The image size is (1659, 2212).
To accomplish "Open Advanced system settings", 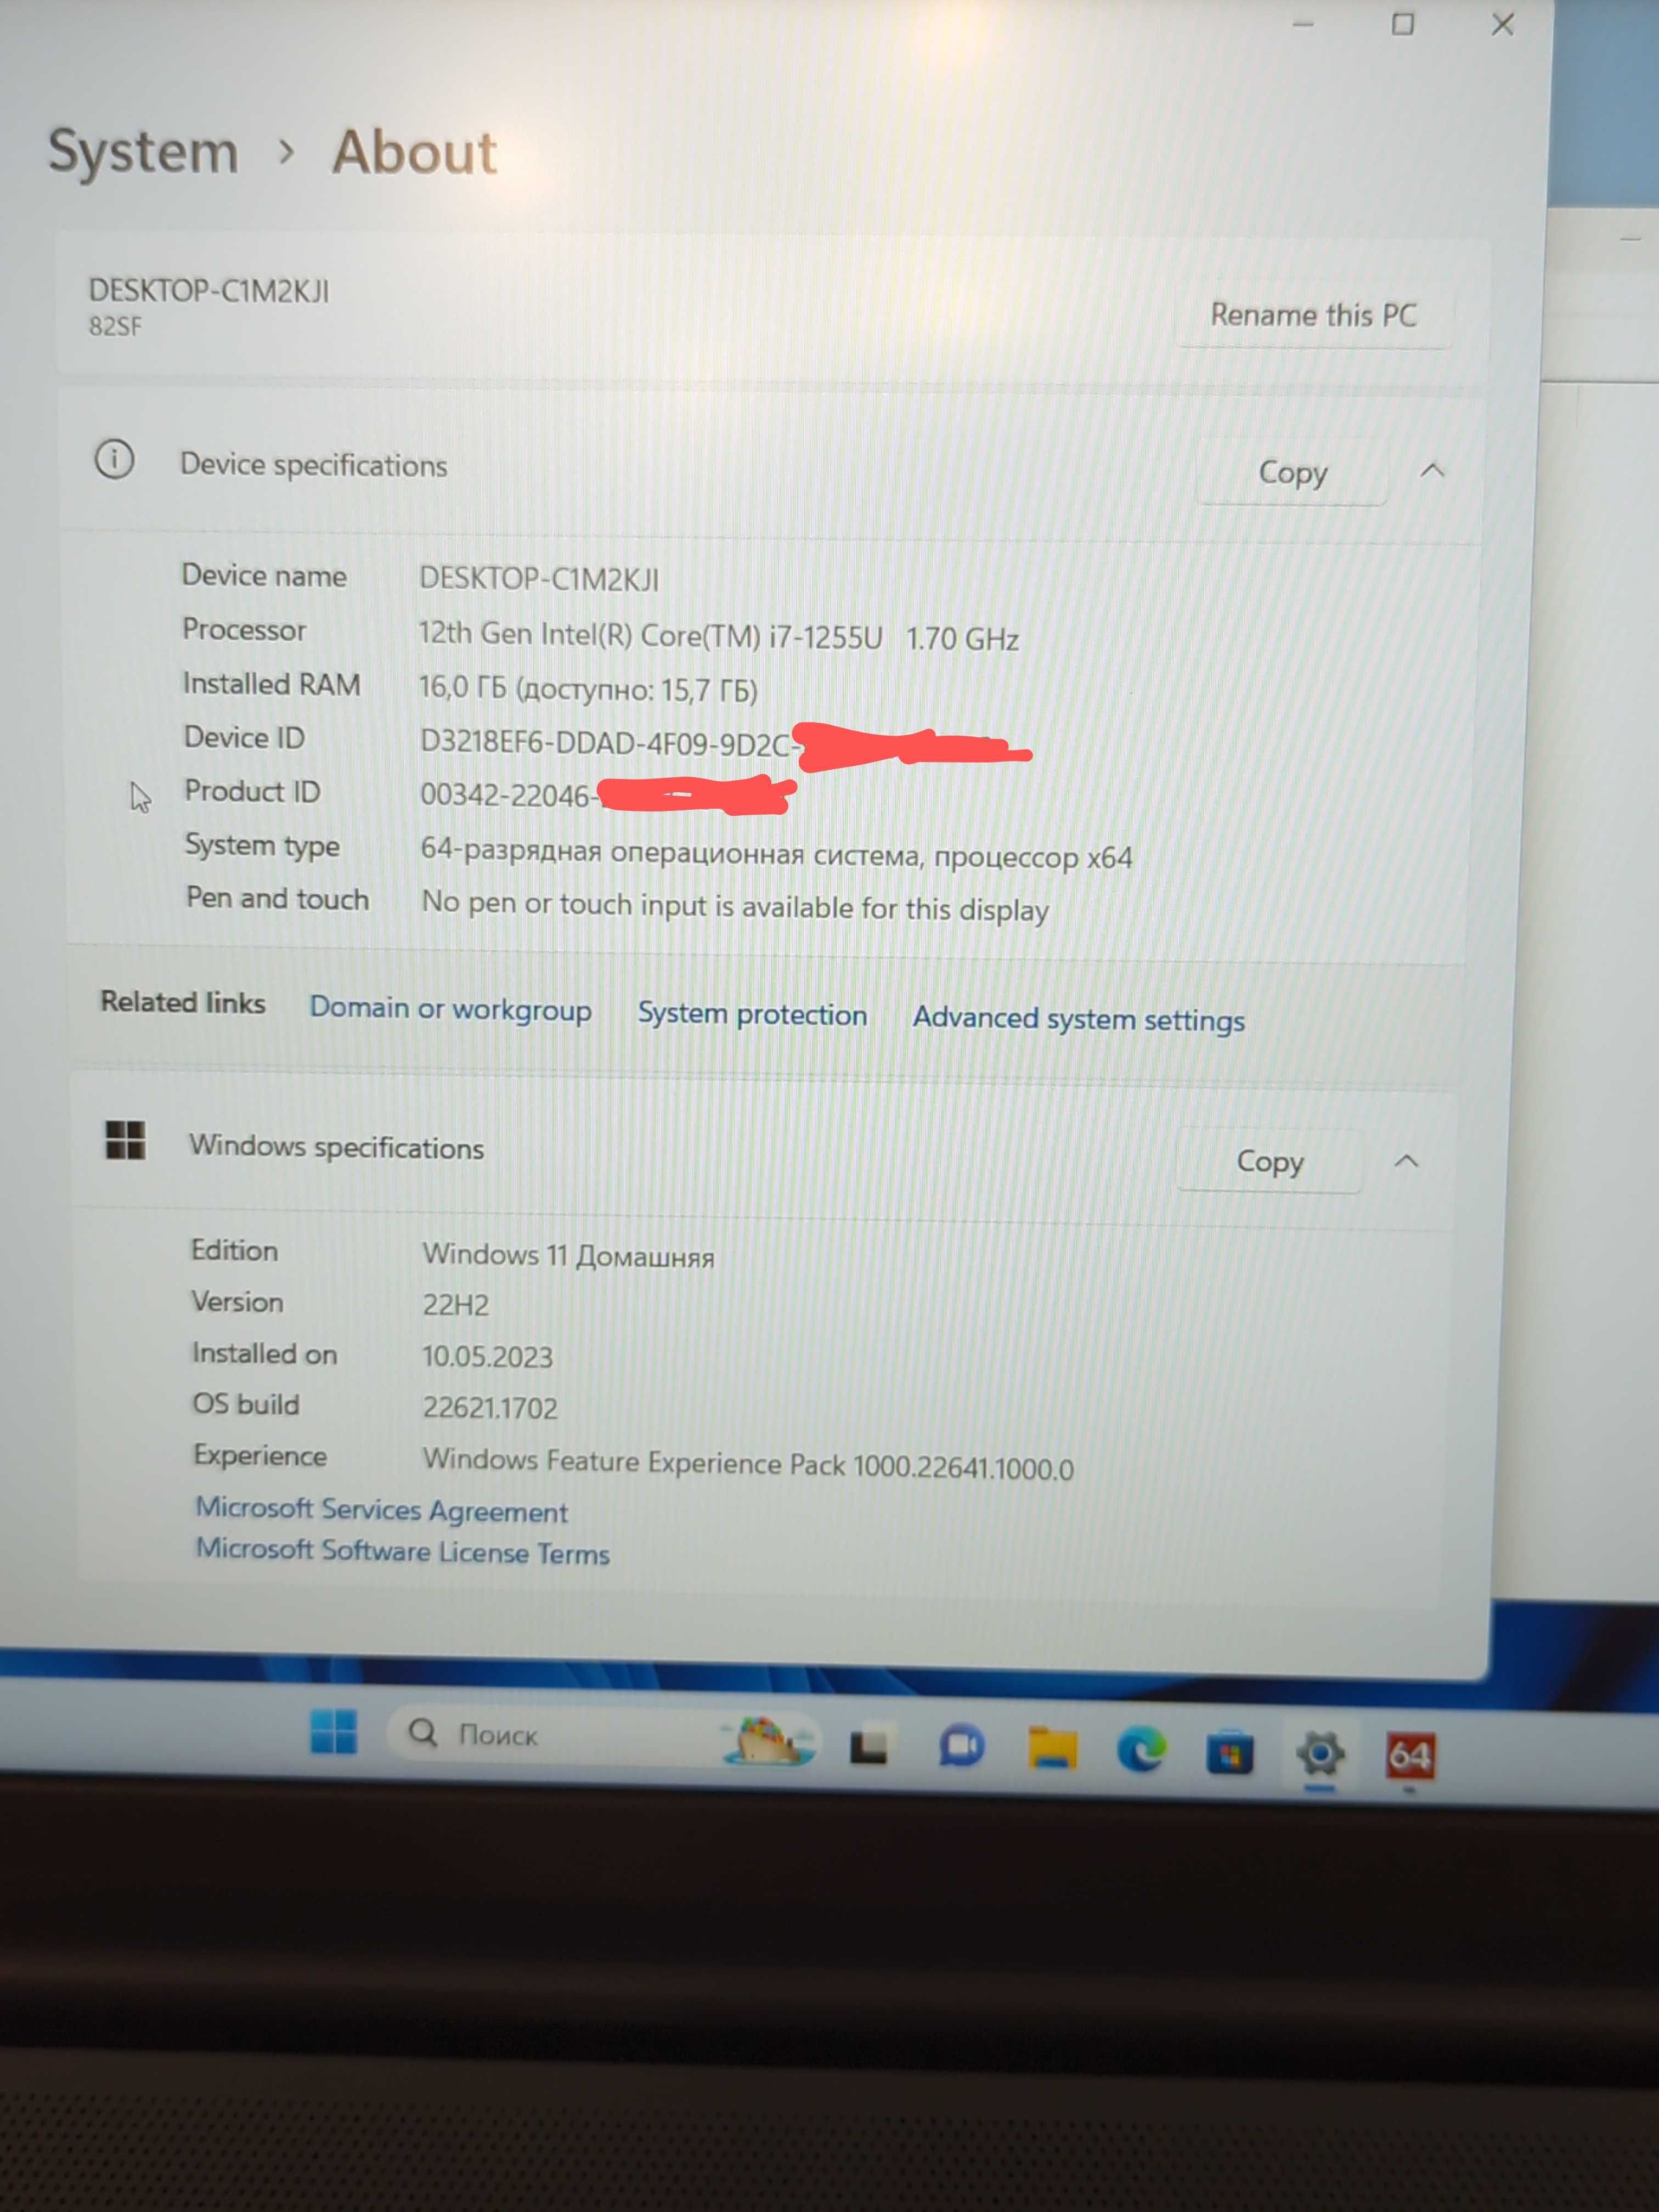I will click(x=1078, y=1019).
